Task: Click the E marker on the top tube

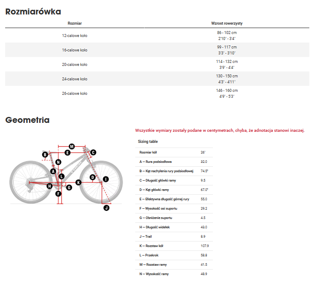Action: (x=67, y=153)
